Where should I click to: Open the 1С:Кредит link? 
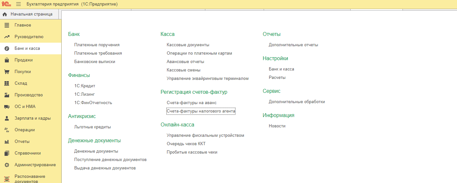[85, 86]
